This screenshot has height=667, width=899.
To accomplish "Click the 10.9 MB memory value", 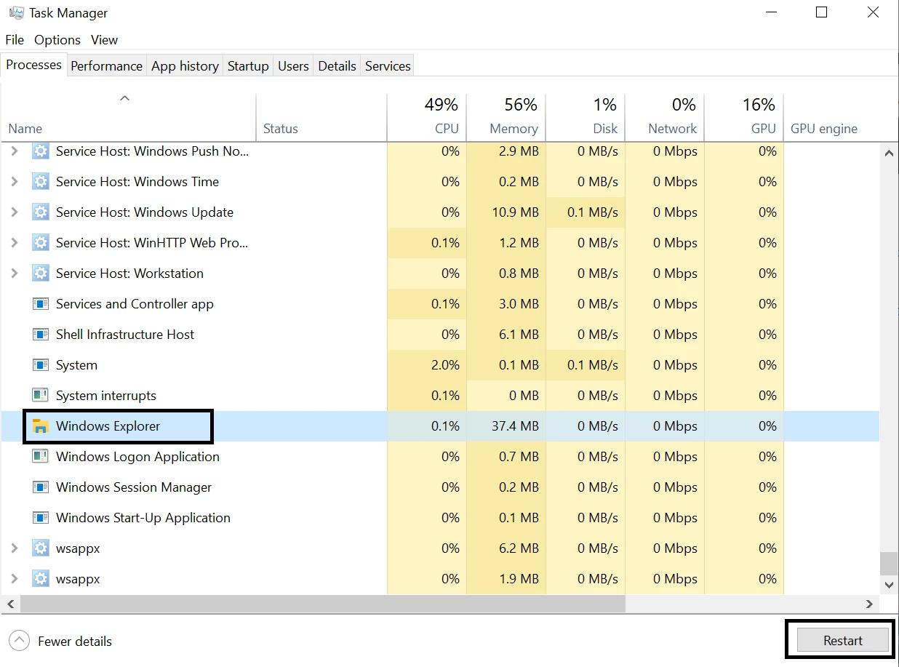I will click(515, 212).
